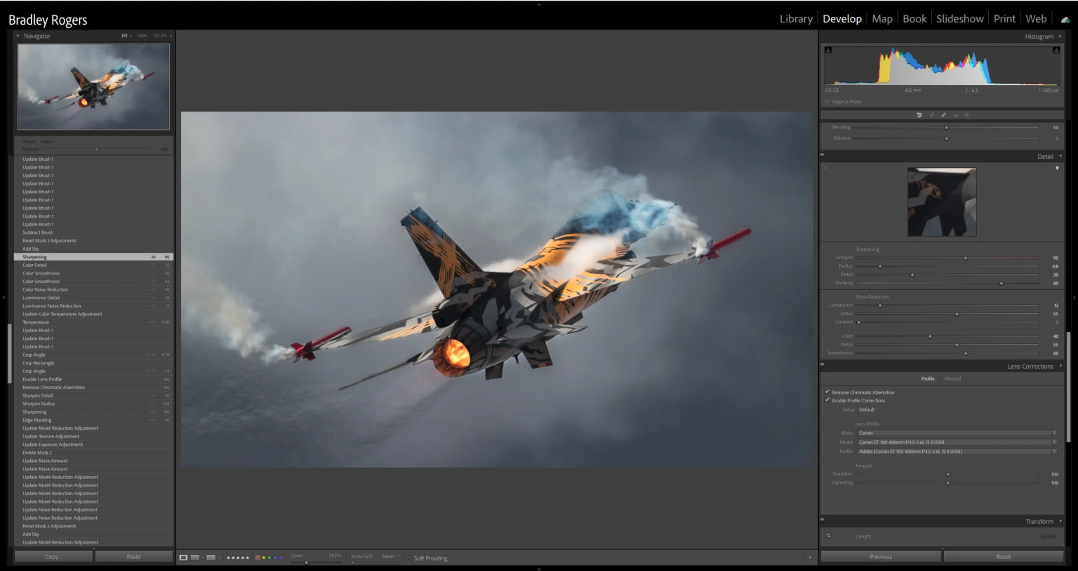Image resolution: width=1078 pixels, height=571 pixels.
Task: Select the Healing brush tool icon
Action: 943,115
